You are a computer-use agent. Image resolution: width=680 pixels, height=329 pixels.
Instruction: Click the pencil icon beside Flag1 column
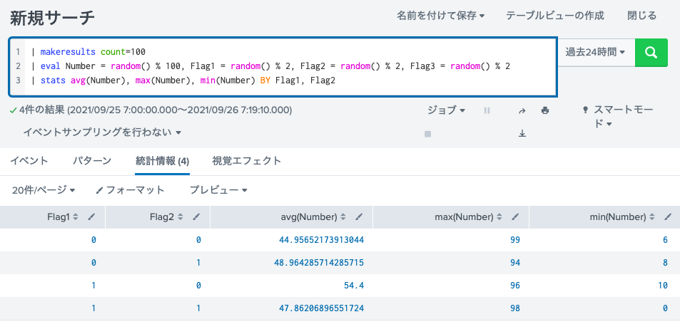tap(91, 217)
